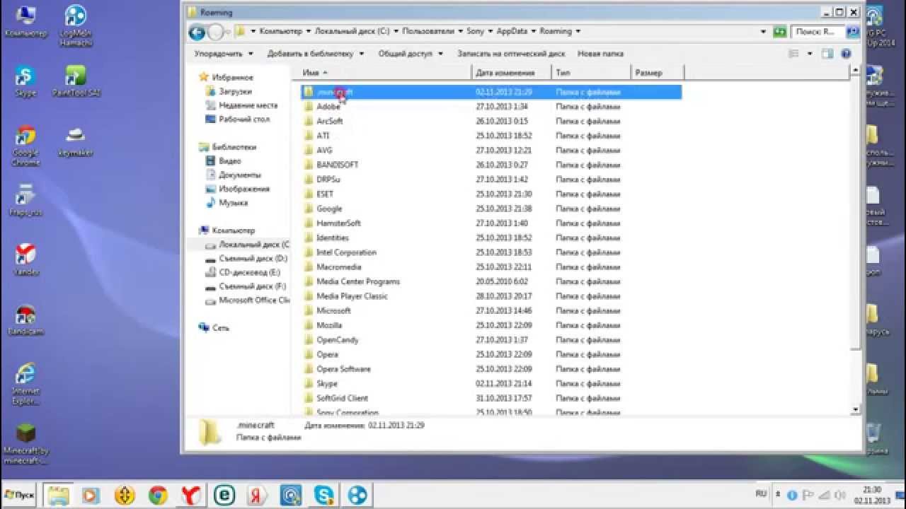Viewport: 906px width, 509px height.
Task: Click the ESET icon in the taskbar
Action: (224, 495)
